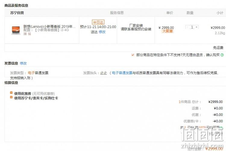Image resolution: width=226 pixels, height=151 pixels.
Task: Toggle the 7天无理由退货 confirmation checkbox
Action: (x=133, y=55)
